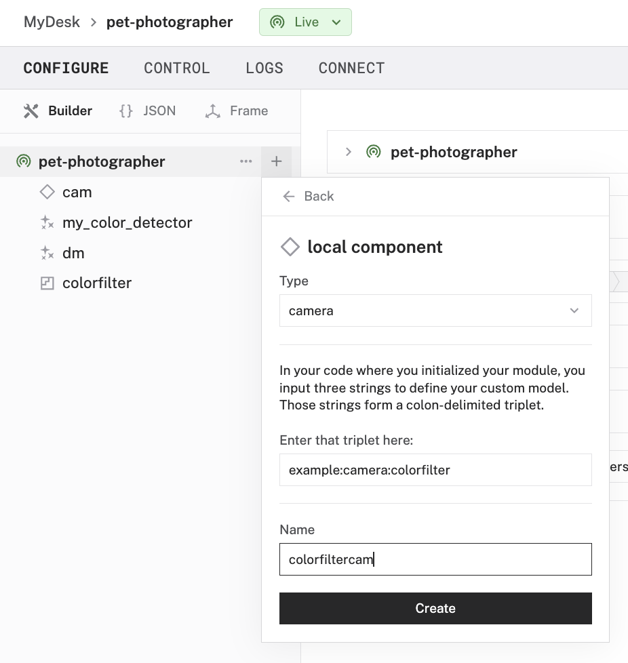Open the LOGS tab
This screenshot has width=628, height=663.
[x=264, y=68]
